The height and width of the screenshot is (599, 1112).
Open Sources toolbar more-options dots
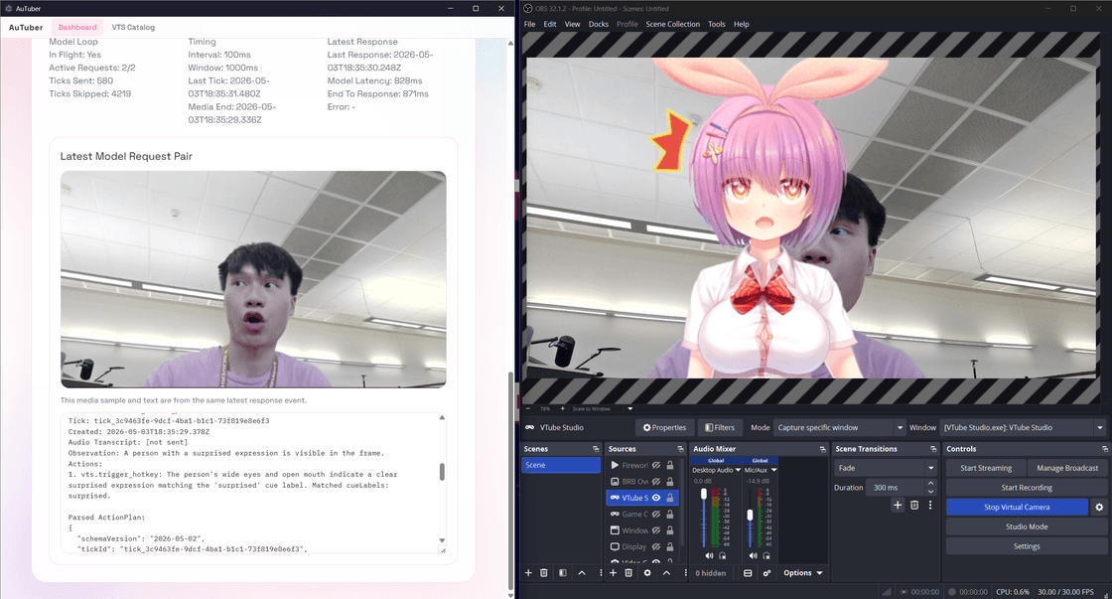click(685, 573)
